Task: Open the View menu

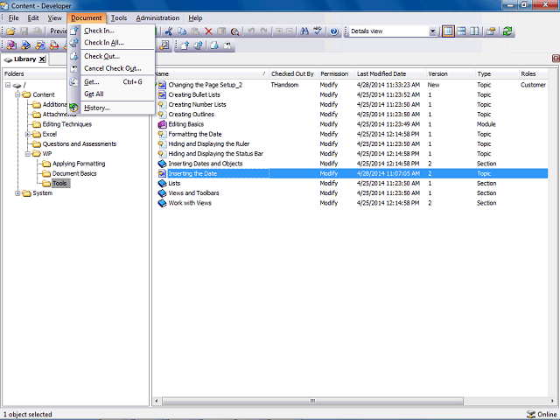Action: tap(54, 17)
